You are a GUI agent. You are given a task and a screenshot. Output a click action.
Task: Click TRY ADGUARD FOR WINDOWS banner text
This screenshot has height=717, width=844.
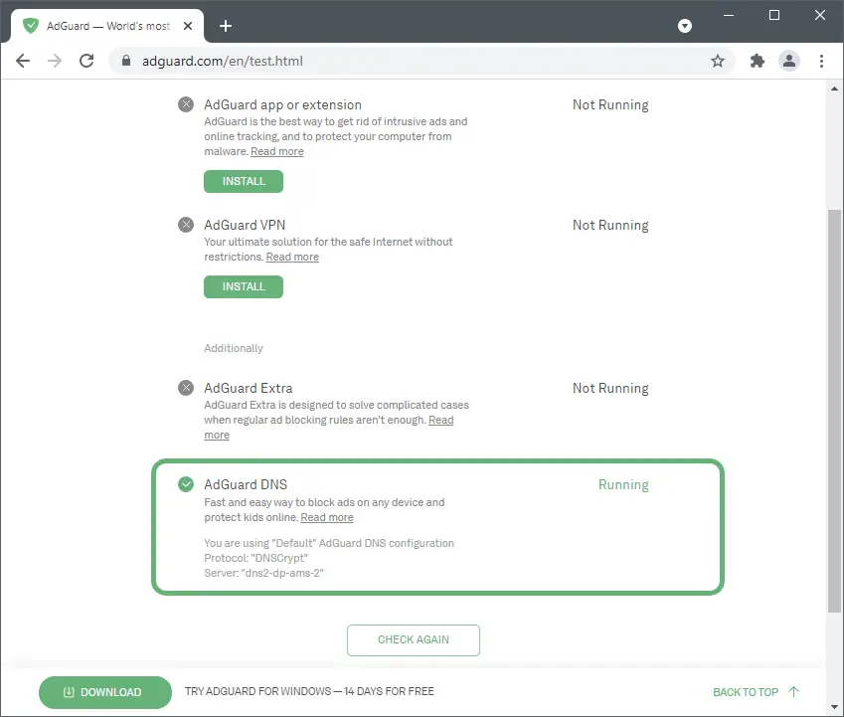click(x=309, y=691)
